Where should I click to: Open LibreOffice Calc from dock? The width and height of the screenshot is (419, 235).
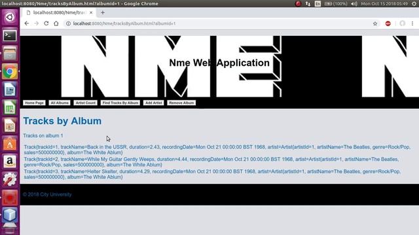10,108
